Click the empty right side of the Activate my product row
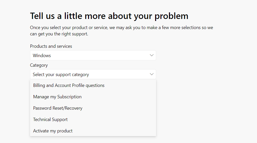This screenshot has height=143, width=257. [126, 131]
